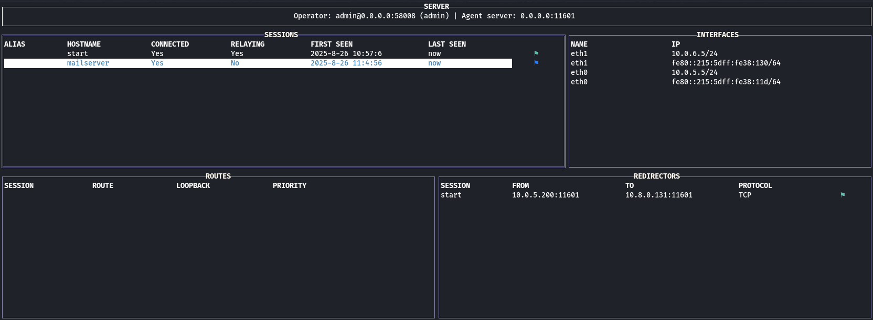Screen dimensions: 873x320
Task: Select IPv6 address fe80::215:5dff:fe38:130/64
Action: pos(726,63)
